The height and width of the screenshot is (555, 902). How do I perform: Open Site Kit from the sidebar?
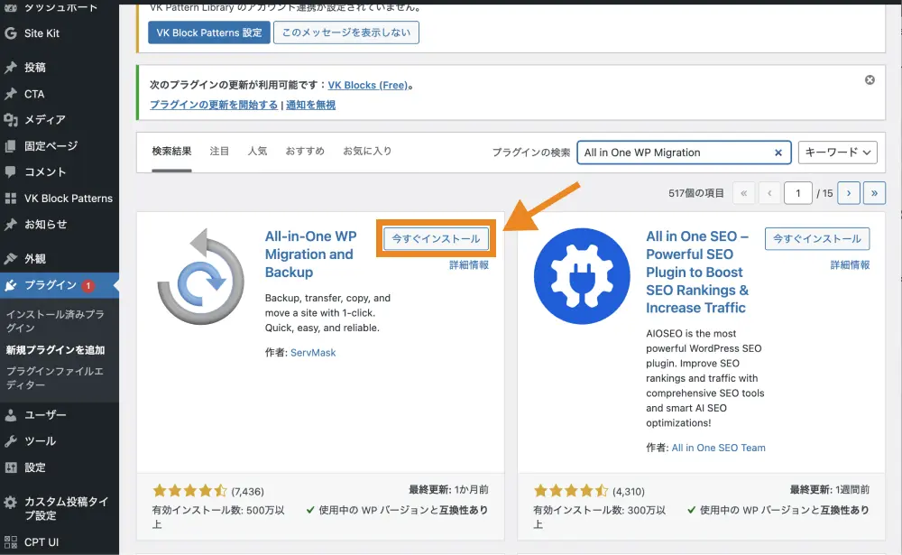tap(41, 33)
